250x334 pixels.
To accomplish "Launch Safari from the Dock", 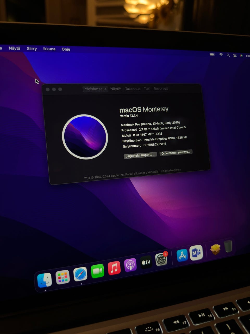I will [x=80, y=274].
